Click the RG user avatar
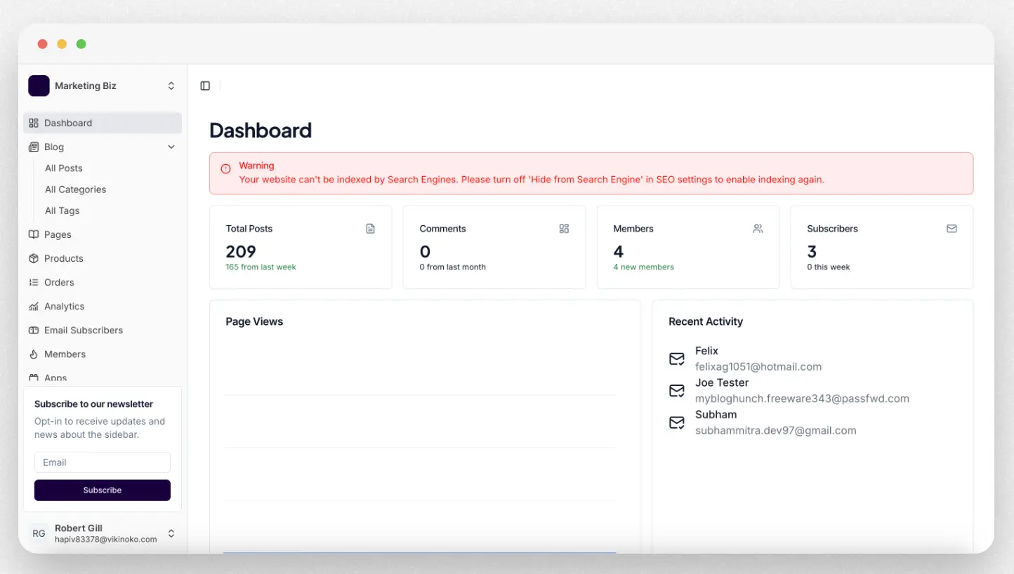The height and width of the screenshot is (574, 1014). click(x=39, y=533)
